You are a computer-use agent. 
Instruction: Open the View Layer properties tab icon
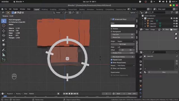[141, 69]
